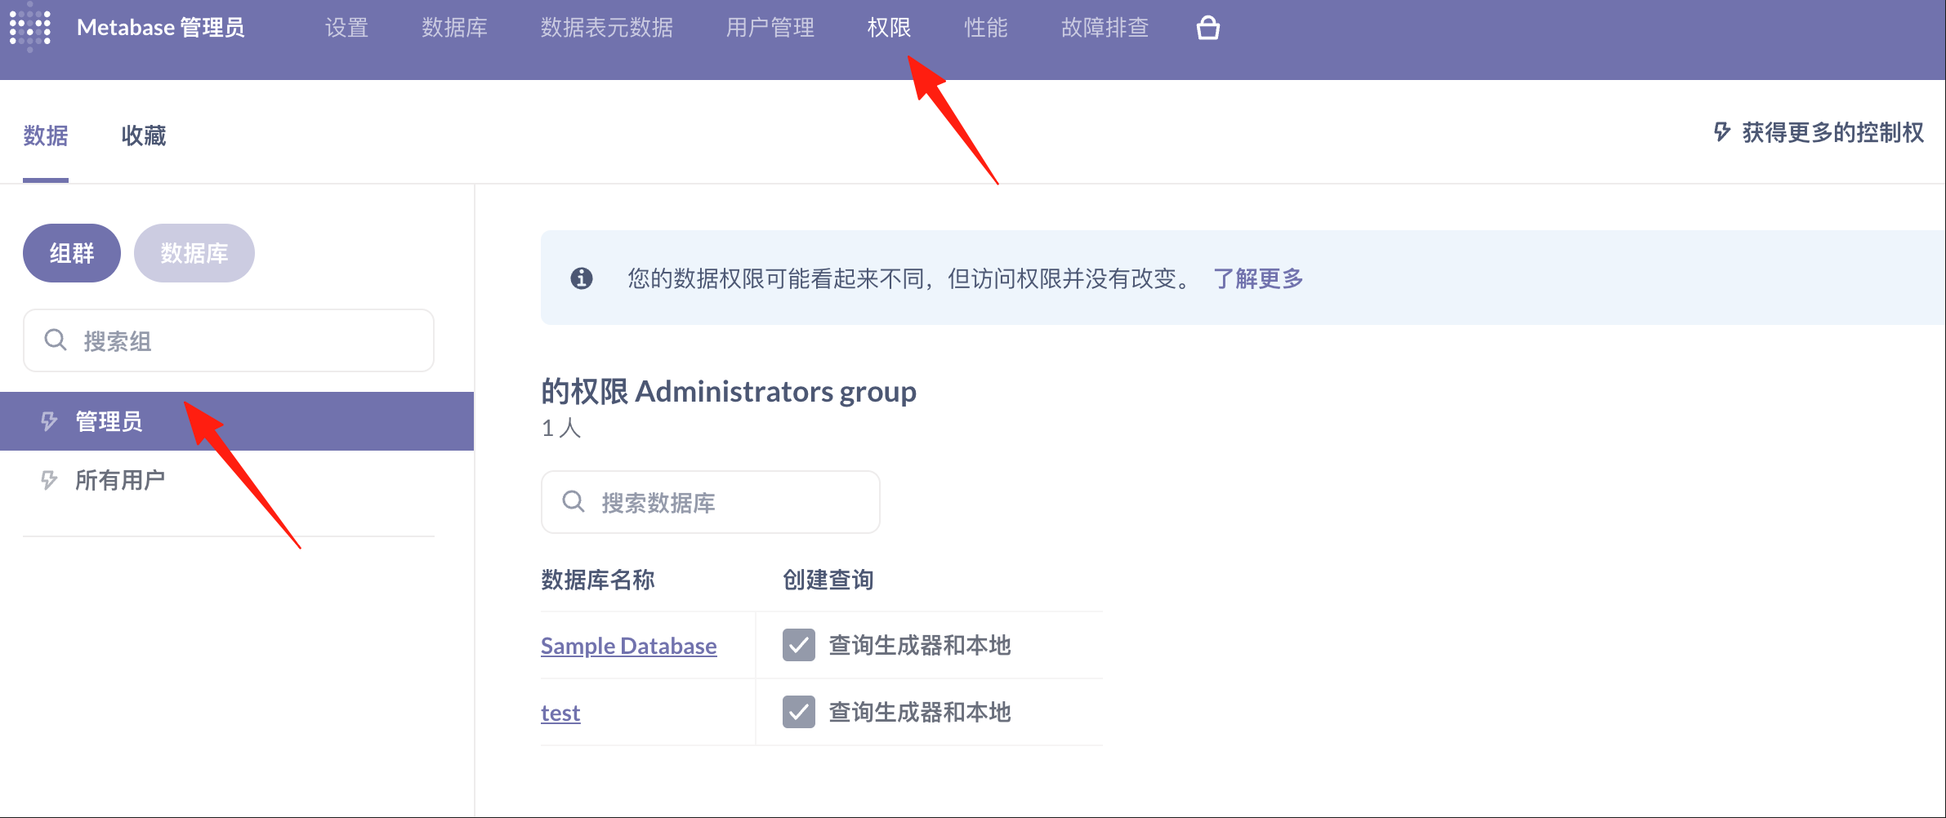Open the store bag icon
Viewport: 1946px width, 818px height.
coord(1207,29)
